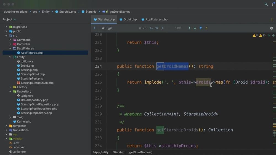Viewport: 276px width, 155px height.
Task: Open the editor tabs options menu
Action: (272, 19)
